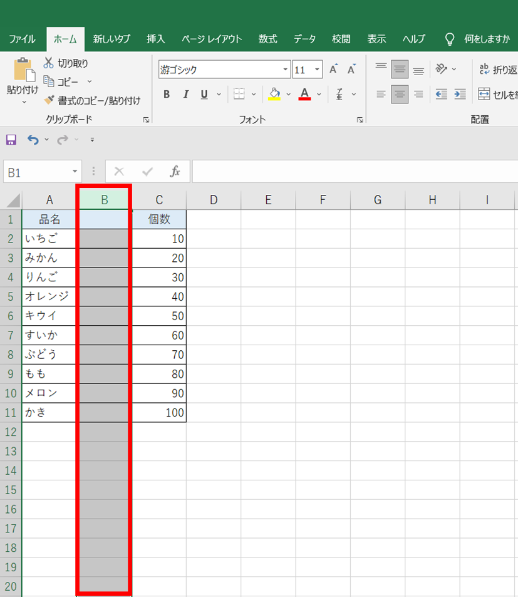
Task: Open the Font dialog launcher
Action: click(360, 120)
